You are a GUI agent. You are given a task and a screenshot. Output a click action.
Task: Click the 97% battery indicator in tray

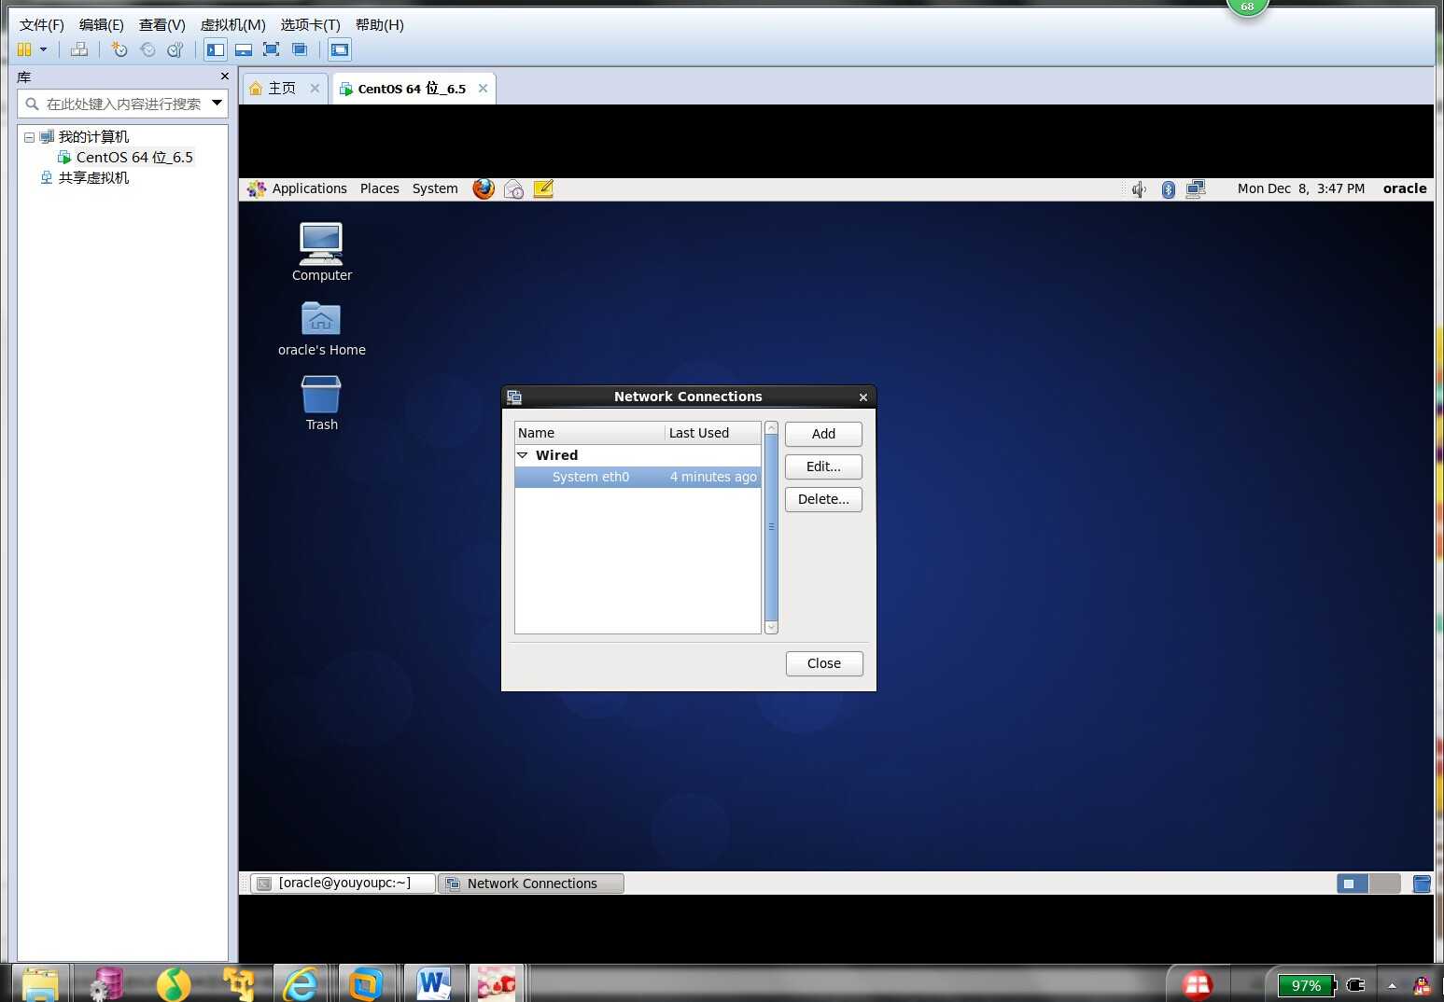1306,985
